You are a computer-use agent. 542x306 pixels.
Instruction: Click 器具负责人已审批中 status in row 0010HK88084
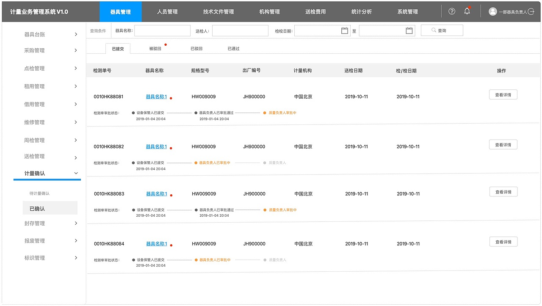click(215, 260)
